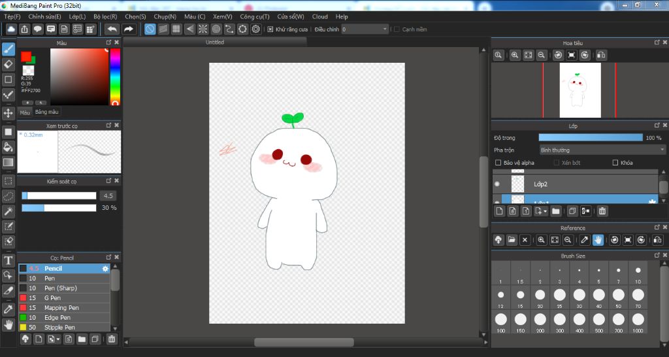Select Pen brush in list
The height and width of the screenshot is (357, 669).
click(64, 279)
